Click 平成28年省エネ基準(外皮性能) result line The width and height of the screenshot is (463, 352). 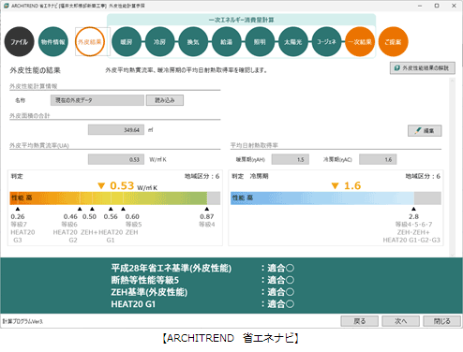(202, 268)
